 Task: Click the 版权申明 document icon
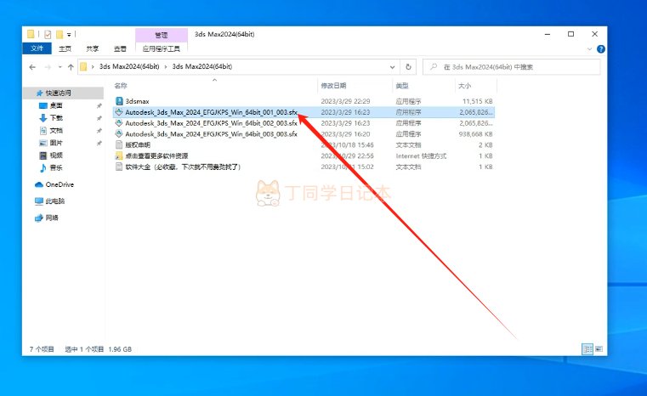119,144
